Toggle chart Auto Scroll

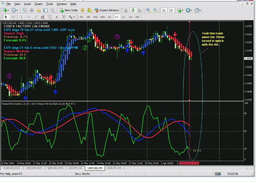164,11
